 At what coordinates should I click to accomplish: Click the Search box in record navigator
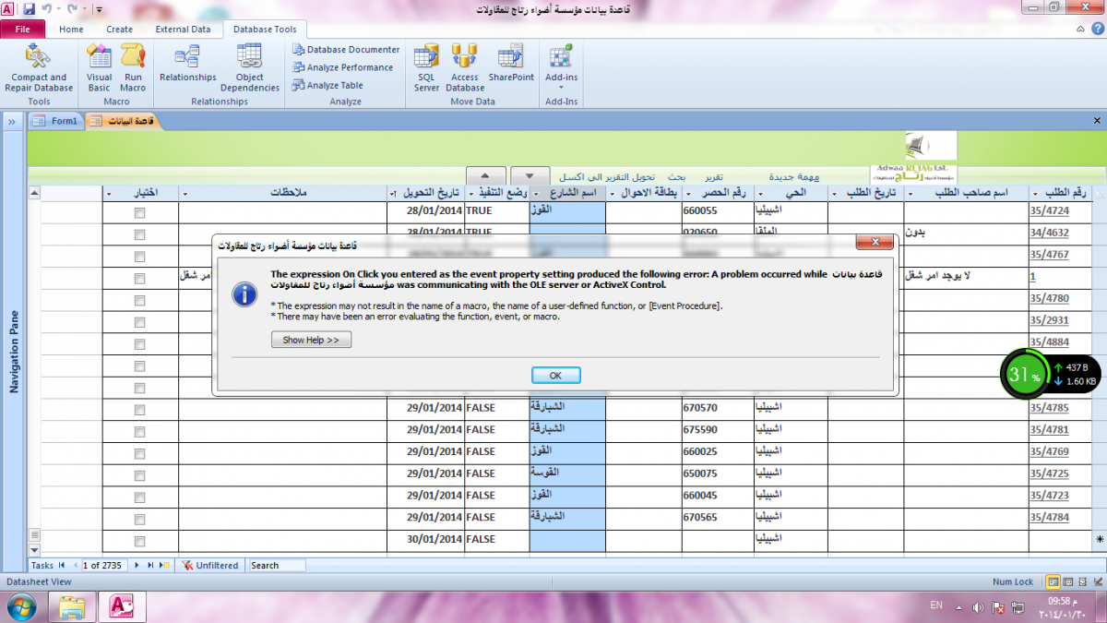click(x=276, y=565)
